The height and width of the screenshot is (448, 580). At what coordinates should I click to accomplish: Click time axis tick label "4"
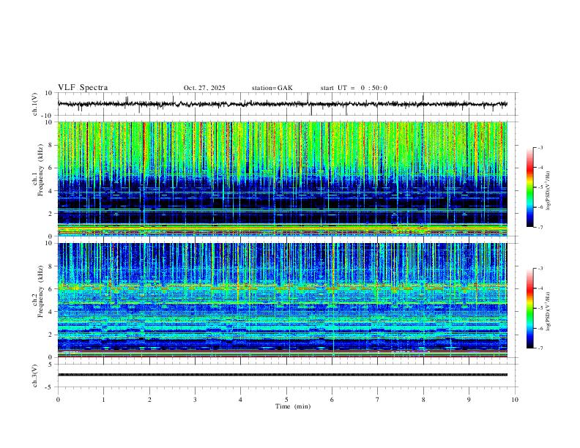(x=240, y=400)
